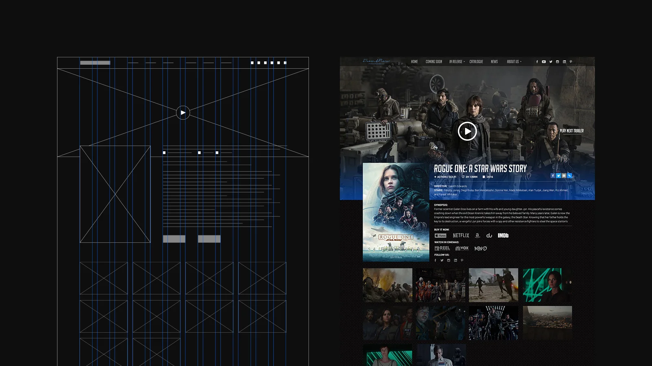Open the News menu item
Viewport: 652px width, 366px height.
click(494, 62)
